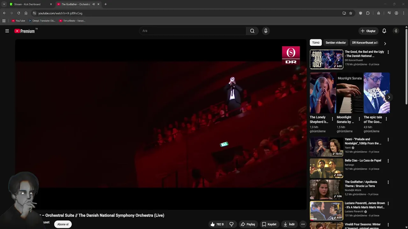408x229 pixels.
Task: Select the DR Koncerthuset chip
Action: tap(365, 43)
